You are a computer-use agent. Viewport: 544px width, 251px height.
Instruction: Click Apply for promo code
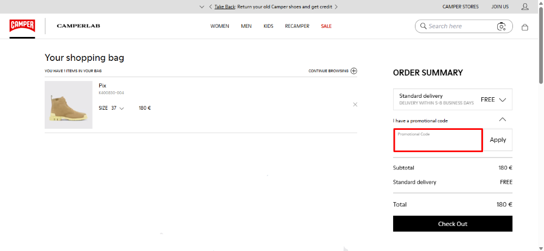(x=498, y=140)
